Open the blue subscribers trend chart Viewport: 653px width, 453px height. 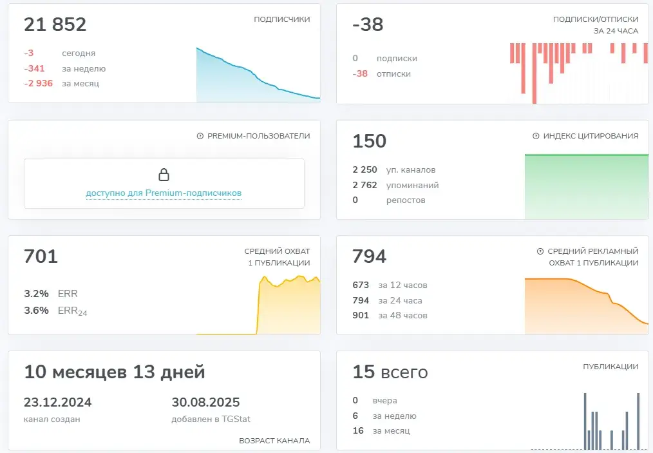tap(258, 75)
